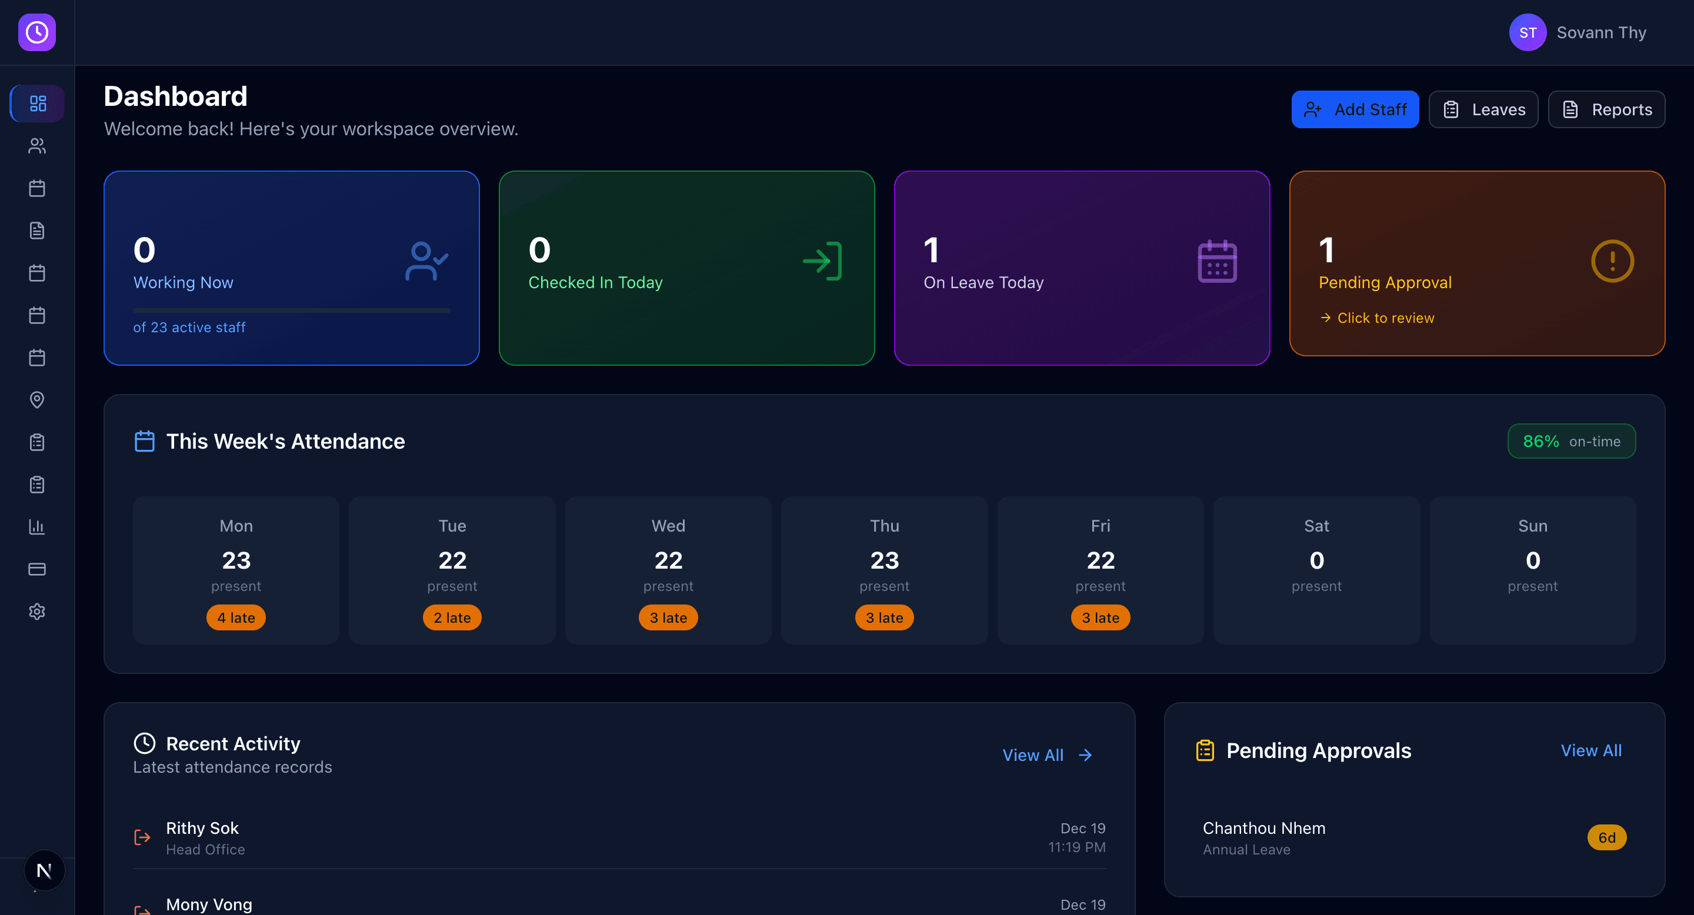Open the Leaves button in the header
Viewport: 1694px width, 915px height.
(x=1483, y=109)
